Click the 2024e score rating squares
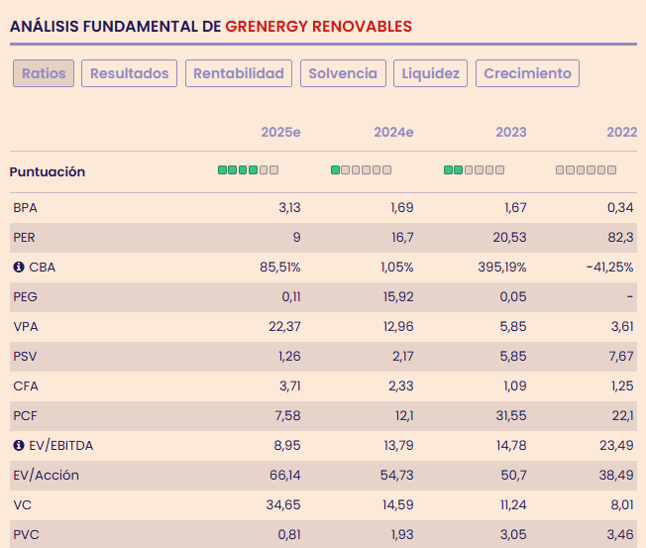 click(361, 170)
